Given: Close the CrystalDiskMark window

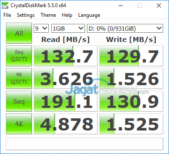Looking at the screenshot, I should tap(159, 5).
